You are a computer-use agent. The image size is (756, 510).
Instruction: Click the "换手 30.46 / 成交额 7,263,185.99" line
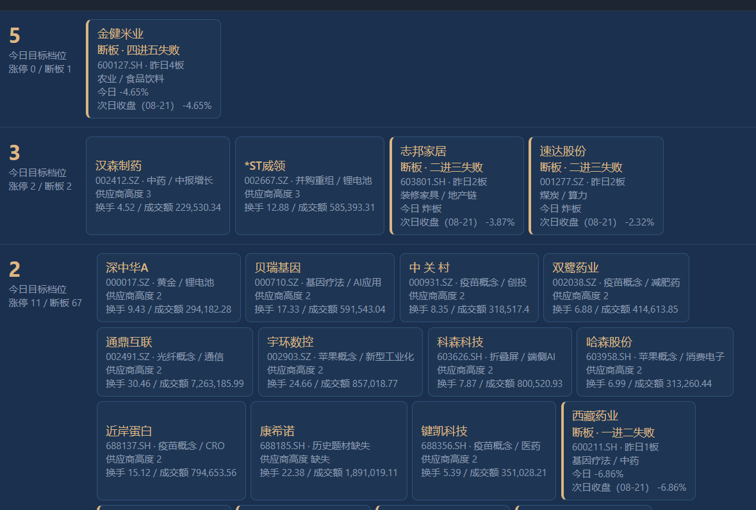point(175,384)
